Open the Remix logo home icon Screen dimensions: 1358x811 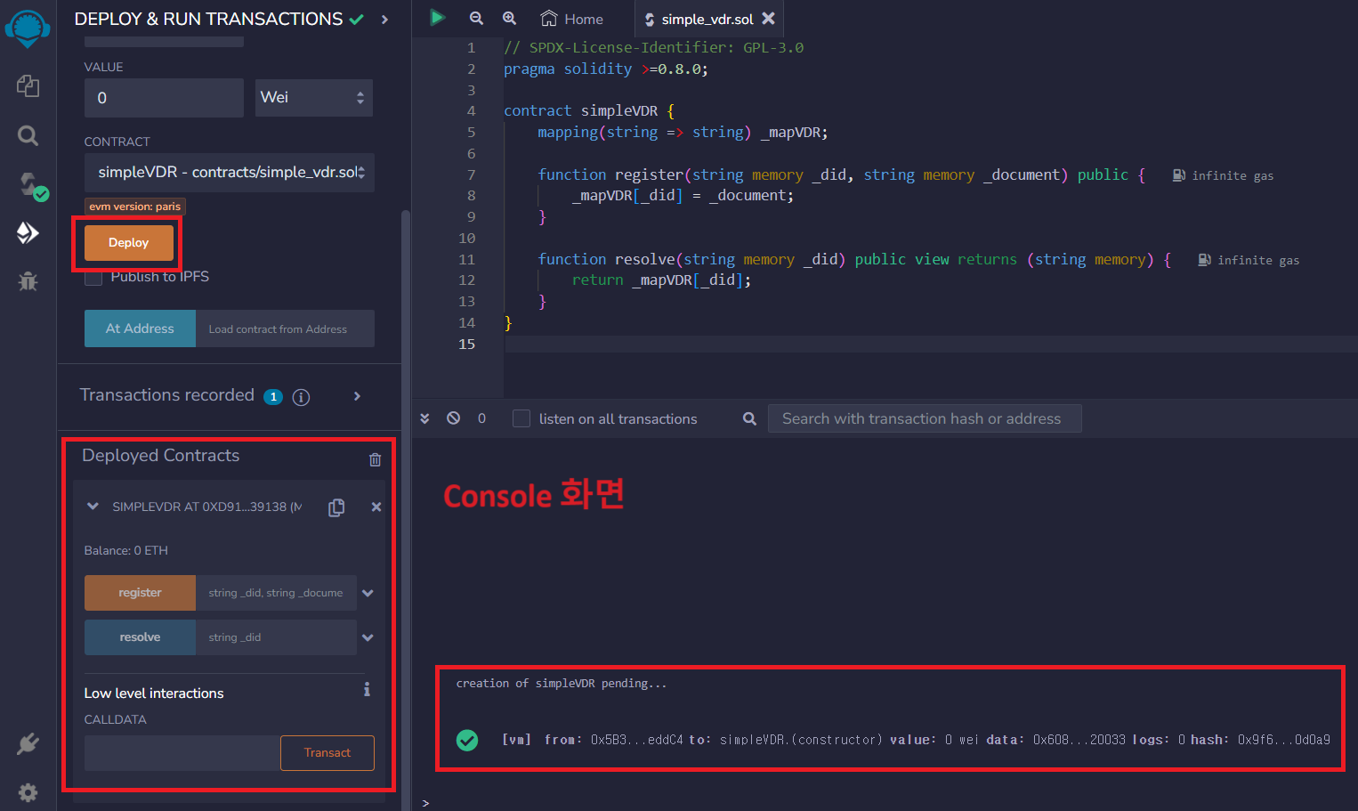pos(28,28)
